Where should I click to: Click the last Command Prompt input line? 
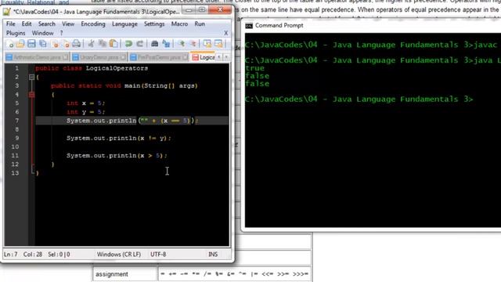pos(359,99)
